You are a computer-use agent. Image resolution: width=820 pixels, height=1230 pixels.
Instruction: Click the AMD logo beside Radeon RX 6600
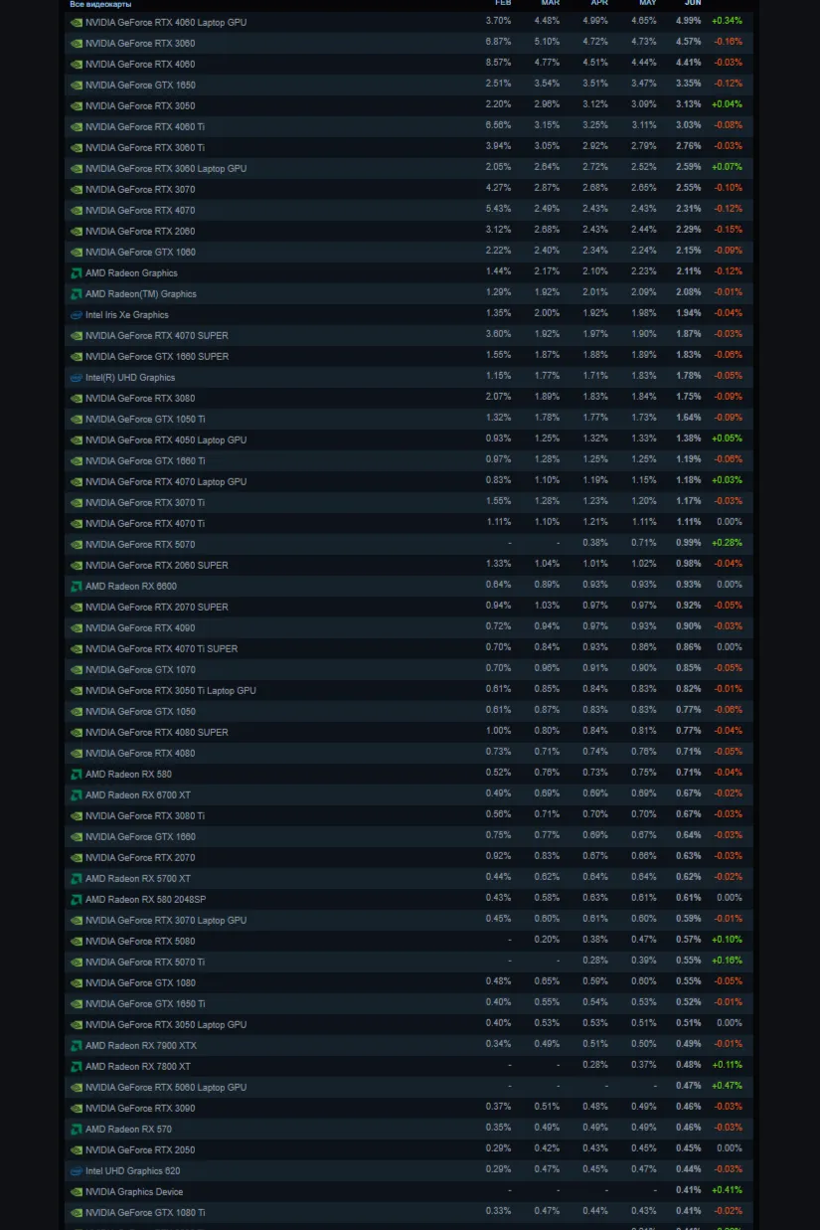point(77,586)
